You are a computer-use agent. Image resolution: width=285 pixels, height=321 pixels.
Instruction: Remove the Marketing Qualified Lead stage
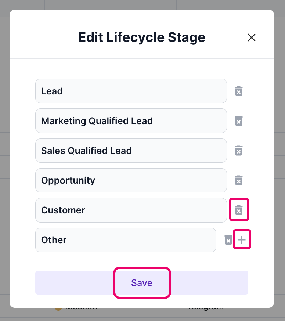coord(238,121)
